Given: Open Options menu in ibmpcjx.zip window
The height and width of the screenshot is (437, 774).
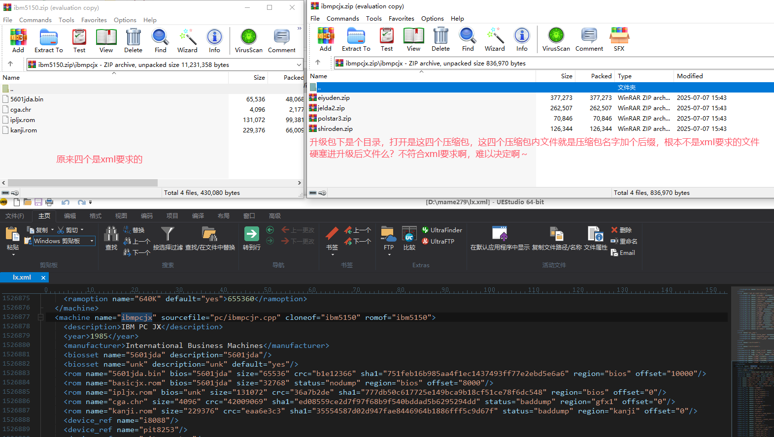Looking at the screenshot, I should pyautogui.click(x=433, y=19).
